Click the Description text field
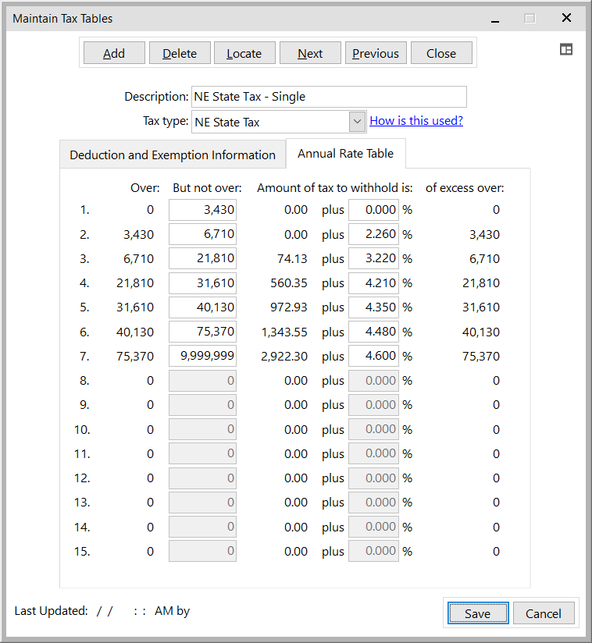The image size is (592, 643). pyautogui.click(x=329, y=97)
